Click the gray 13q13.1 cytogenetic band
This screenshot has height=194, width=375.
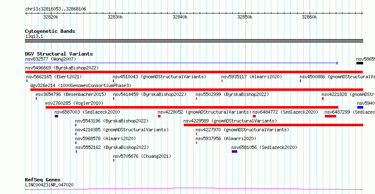coord(194,41)
